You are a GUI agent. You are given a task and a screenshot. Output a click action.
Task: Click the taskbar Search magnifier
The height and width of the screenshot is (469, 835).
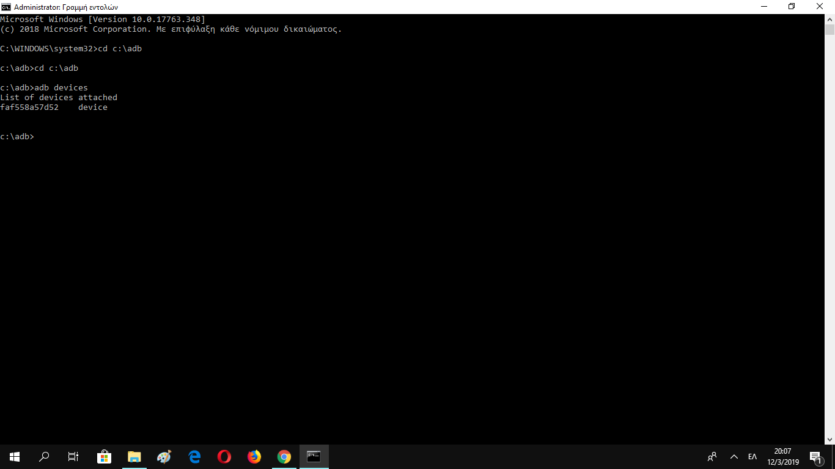(x=44, y=456)
